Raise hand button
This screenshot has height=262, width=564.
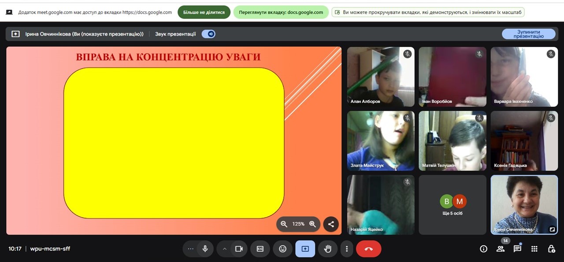click(327, 249)
